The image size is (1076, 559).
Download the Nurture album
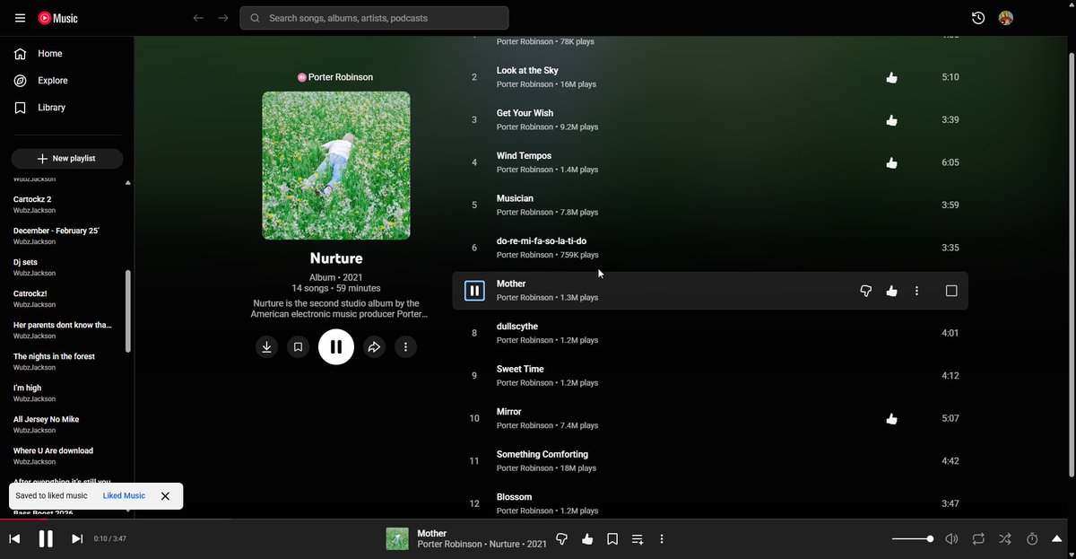266,346
